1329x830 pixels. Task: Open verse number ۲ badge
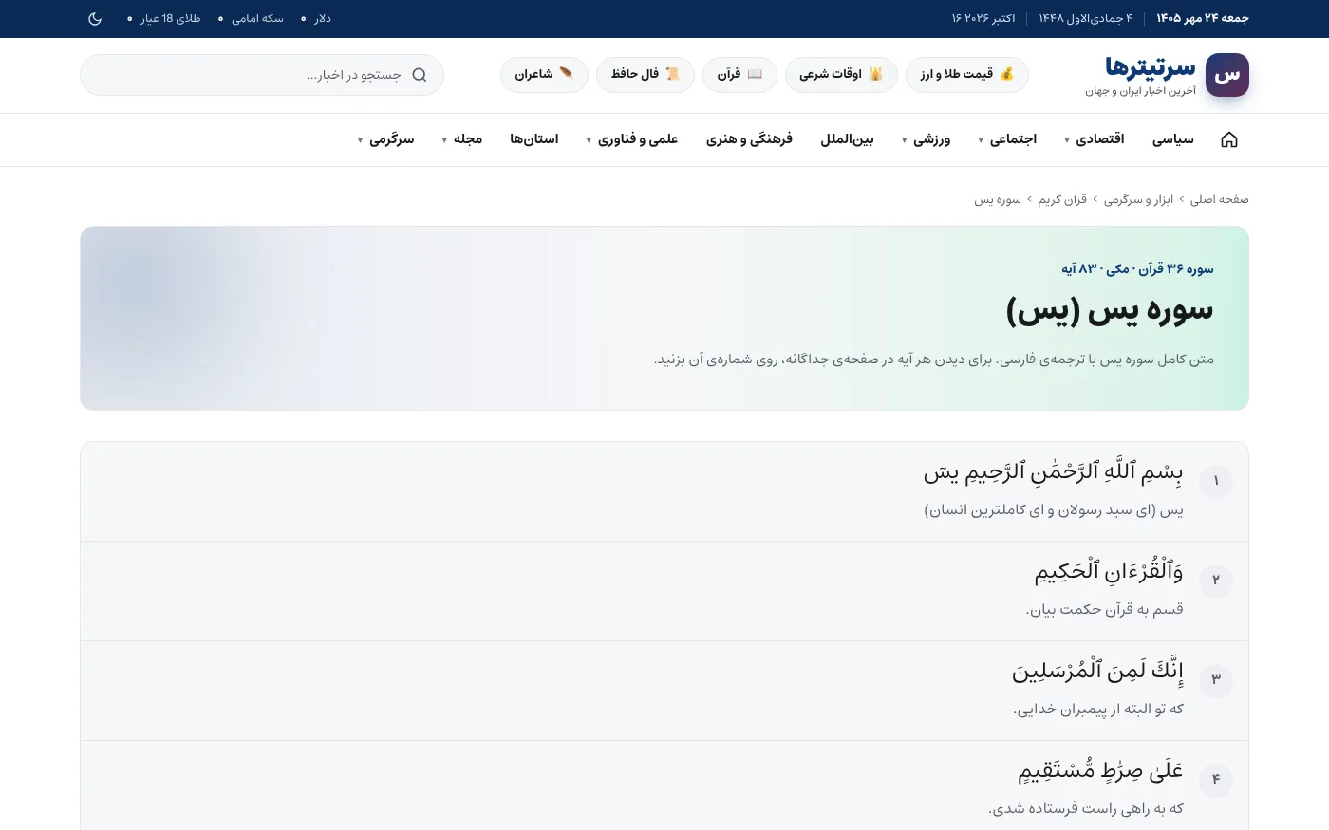click(1216, 581)
